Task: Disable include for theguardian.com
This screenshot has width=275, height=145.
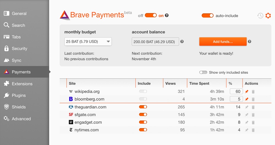Action: (143, 107)
